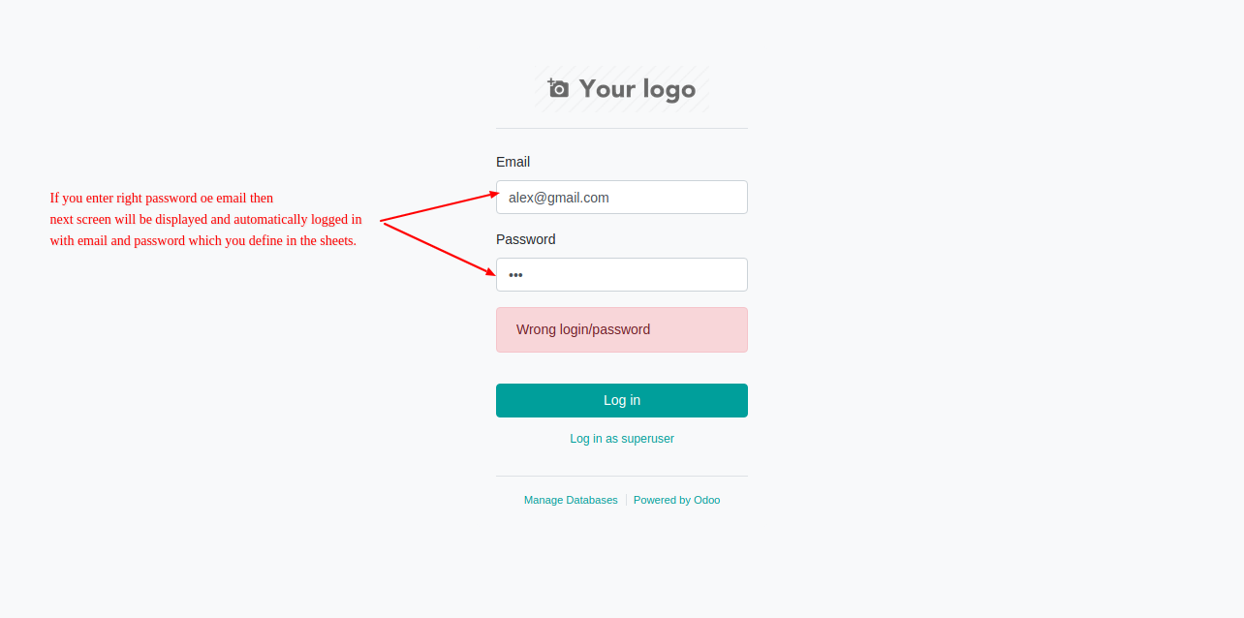Follow the "Powered by Odoo" link
Screen dimensions: 1244x618
pyautogui.click(x=677, y=500)
